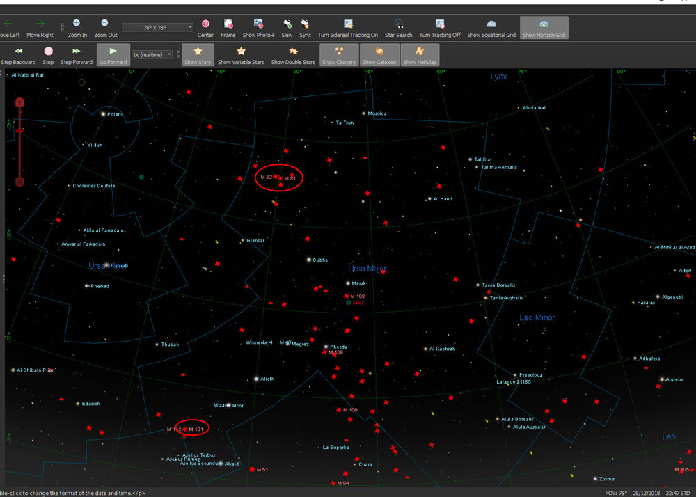Select the star Merak
The image size is (696, 497).
tap(348, 283)
